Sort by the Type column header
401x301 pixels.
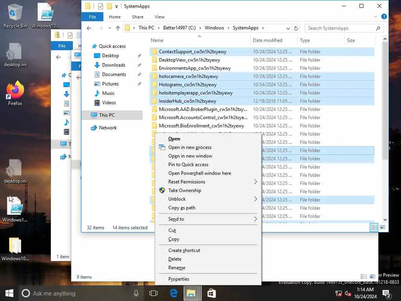(x=321, y=40)
